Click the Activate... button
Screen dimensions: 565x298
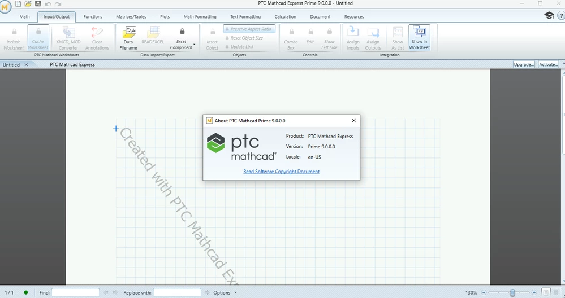549,64
